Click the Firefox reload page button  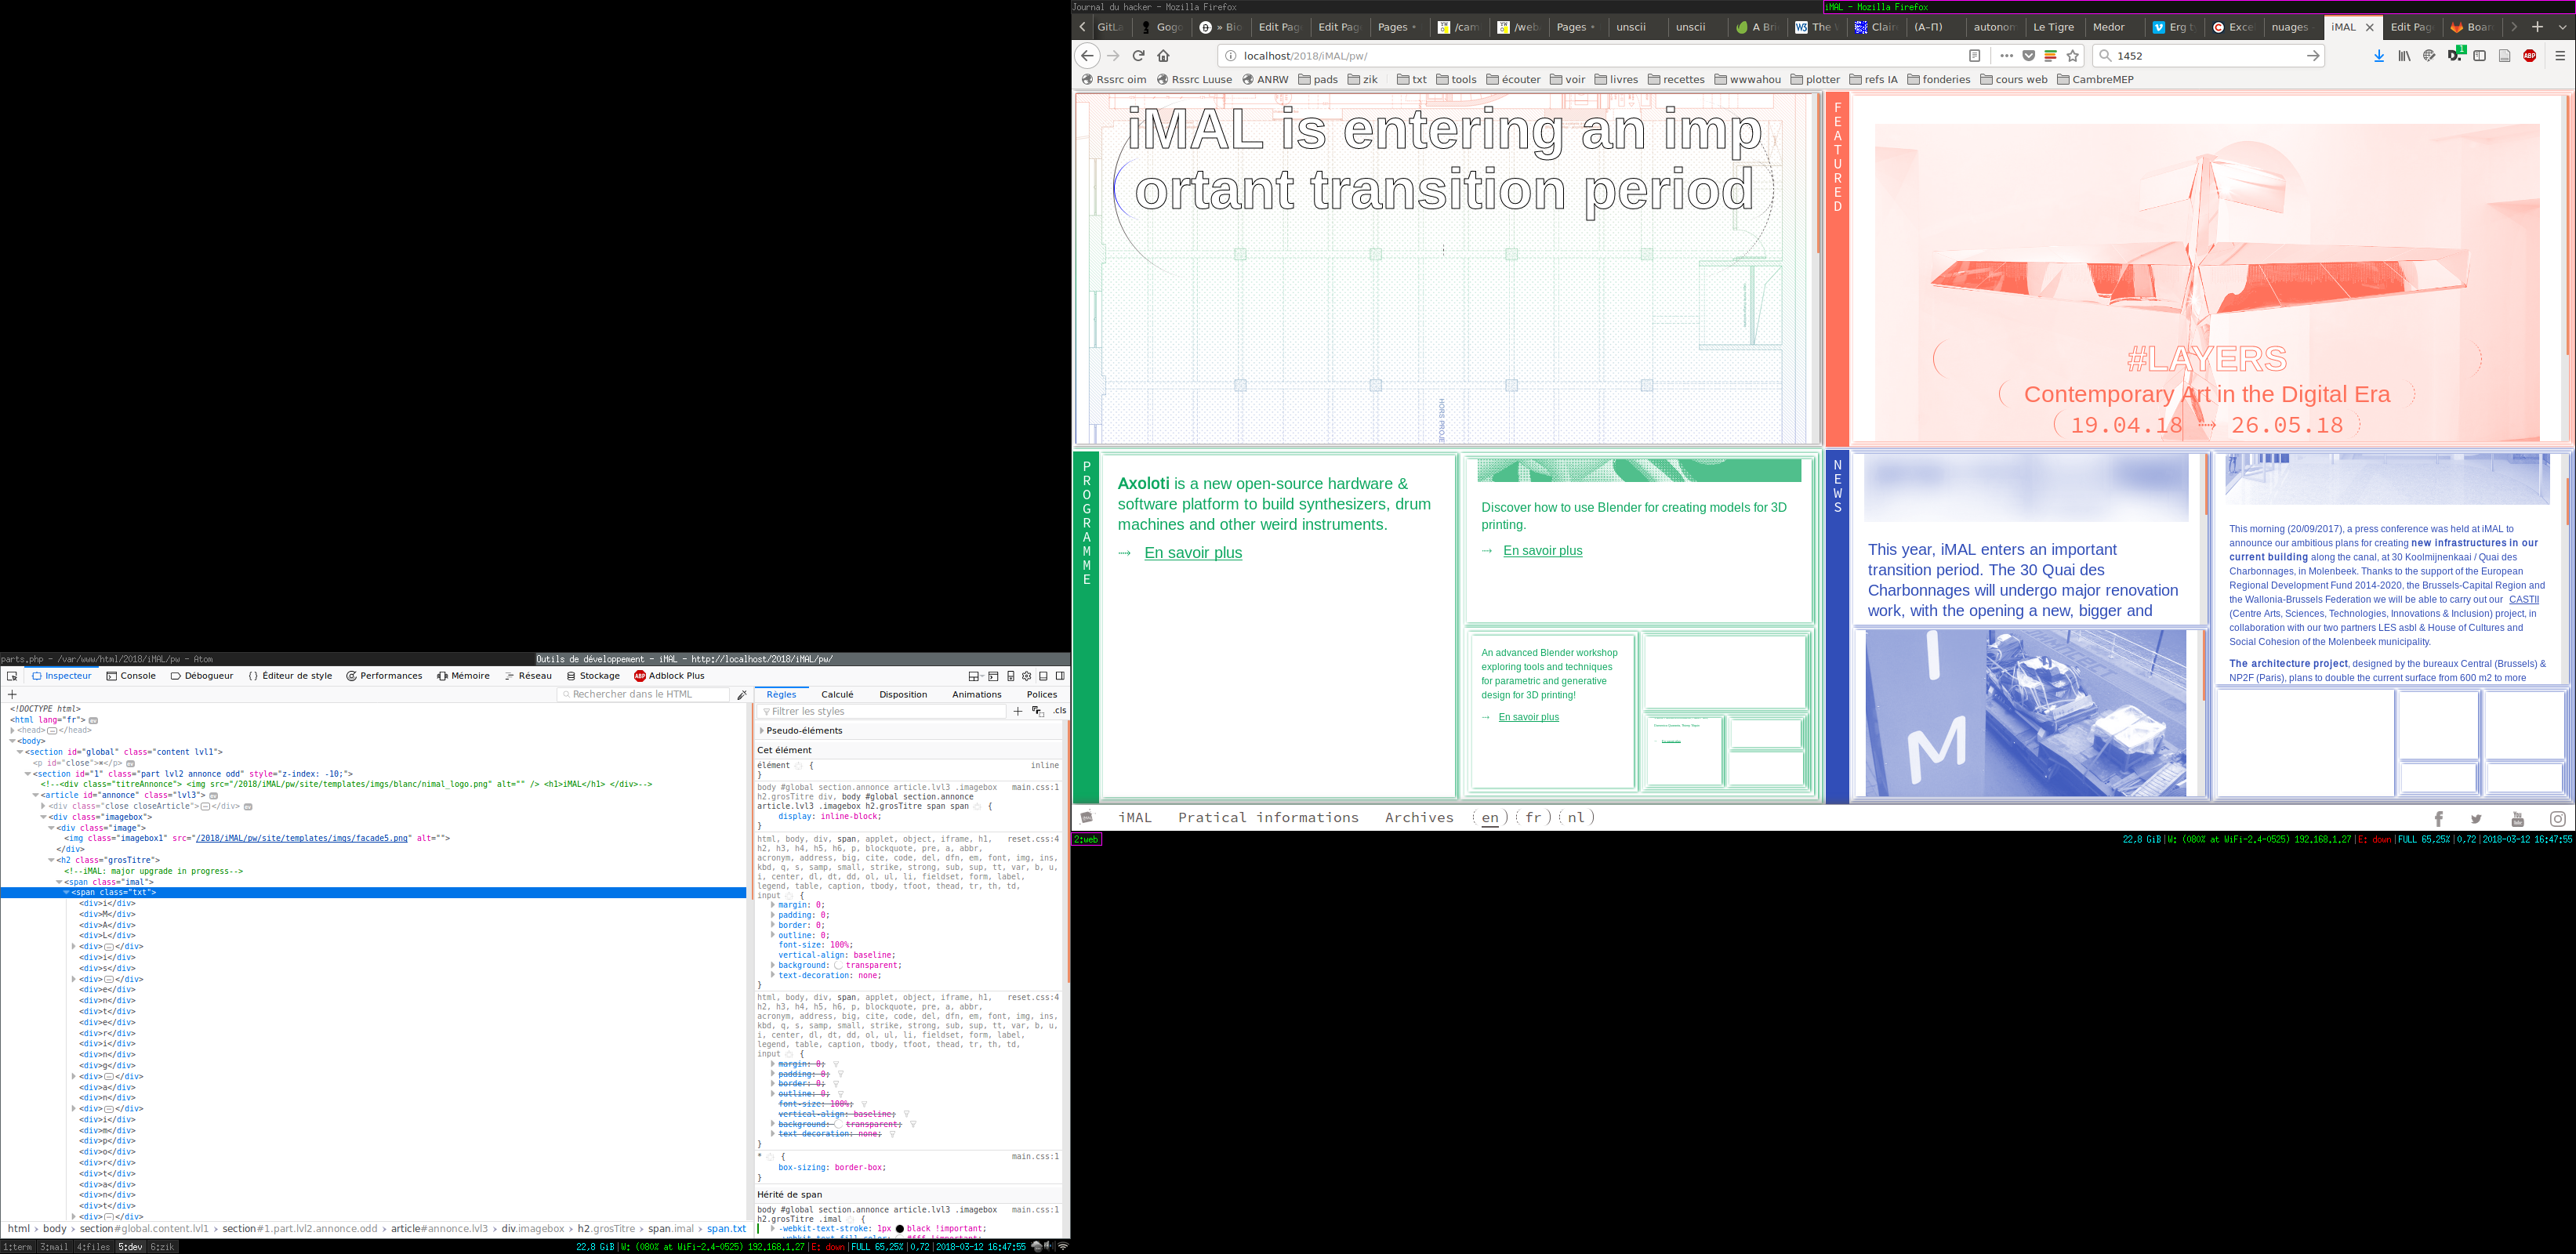click(x=1138, y=56)
